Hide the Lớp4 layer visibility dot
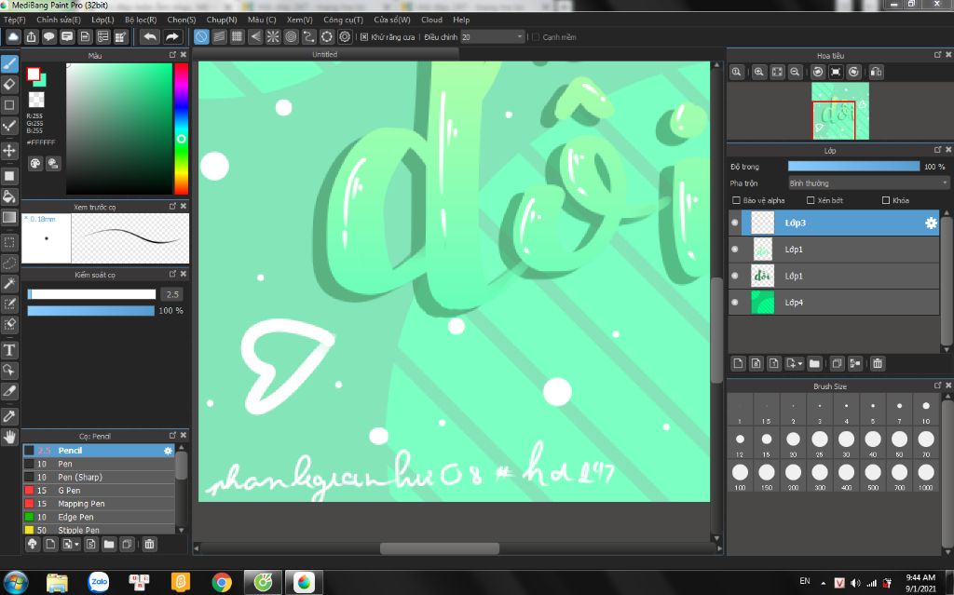Image resolution: width=954 pixels, height=595 pixels. (735, 303)
